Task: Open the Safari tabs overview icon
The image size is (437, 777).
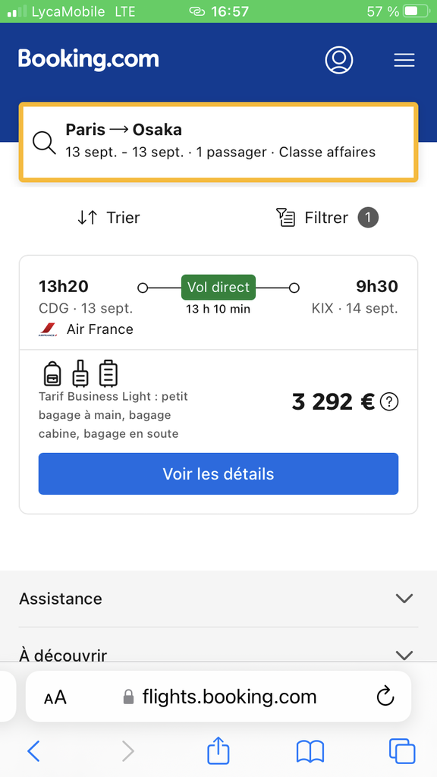Action: click(402, 751)
